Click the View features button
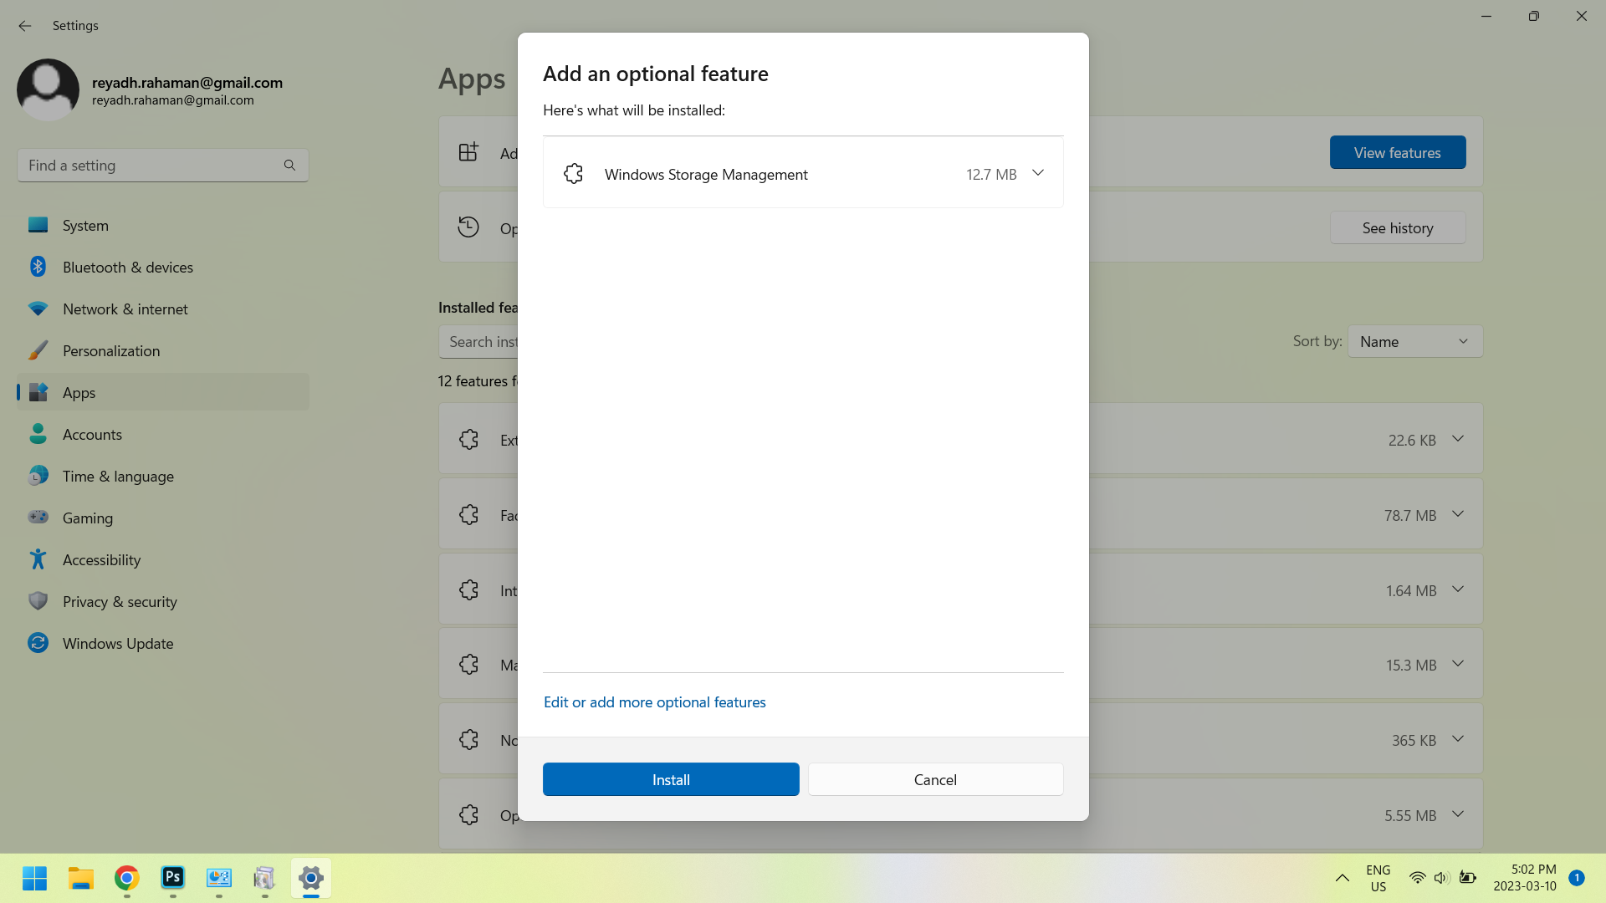 1397,153
